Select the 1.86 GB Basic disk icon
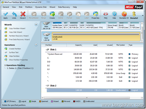 46,35
